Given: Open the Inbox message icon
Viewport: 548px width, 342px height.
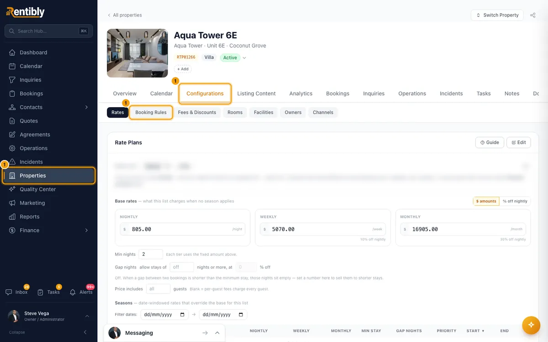Looking at the screenshot, I should point(9,292).
